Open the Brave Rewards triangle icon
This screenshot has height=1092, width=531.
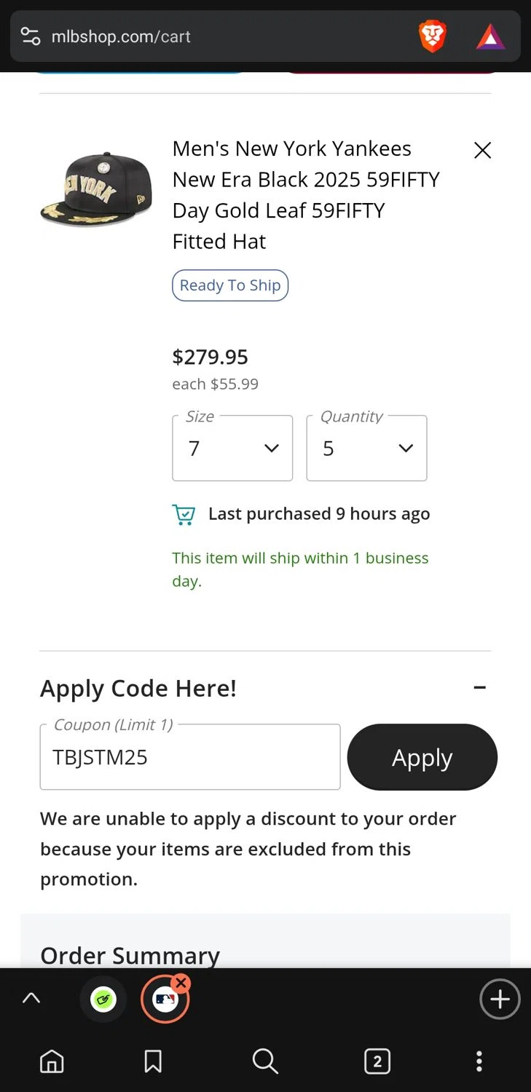pos(490,36)
